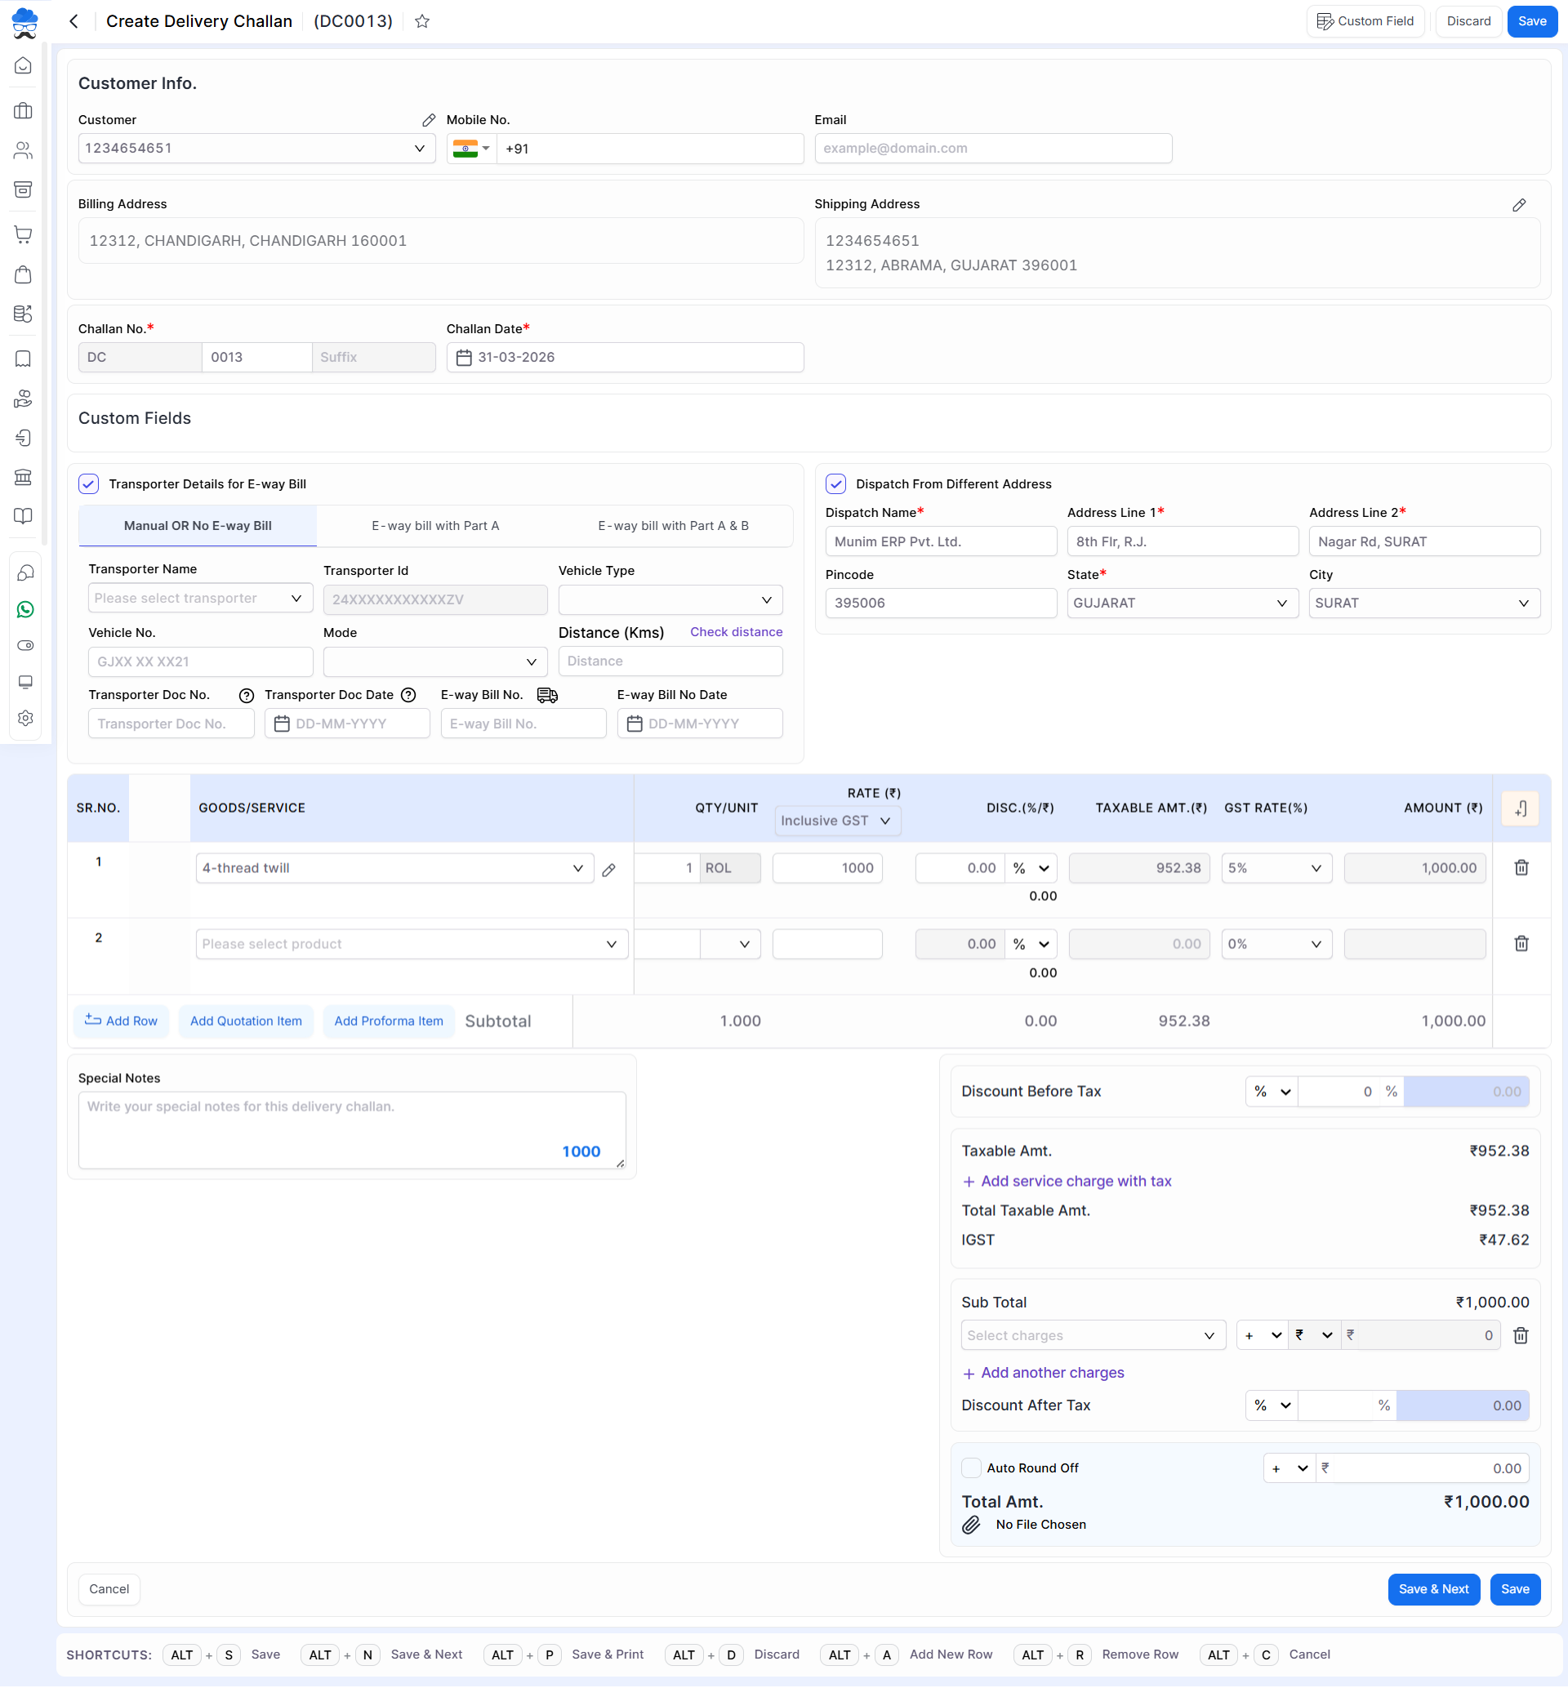
Task: Switch to E-way bill with Part A & B tab
Action: (672, 525)
